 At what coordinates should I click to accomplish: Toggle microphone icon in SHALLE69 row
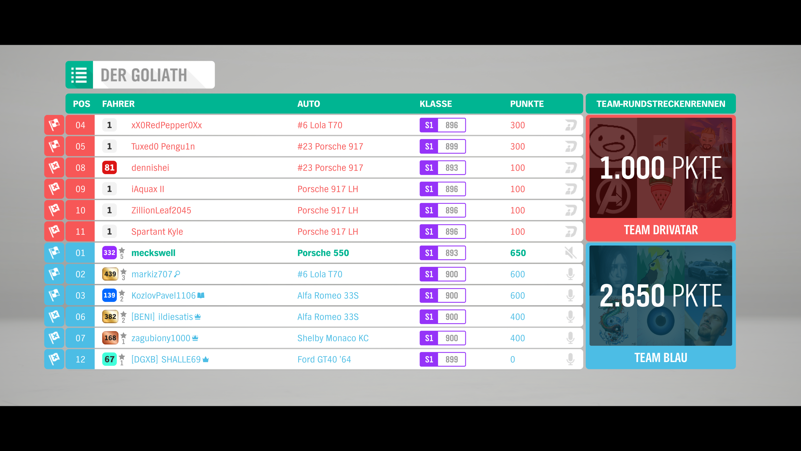coord(570,359)
